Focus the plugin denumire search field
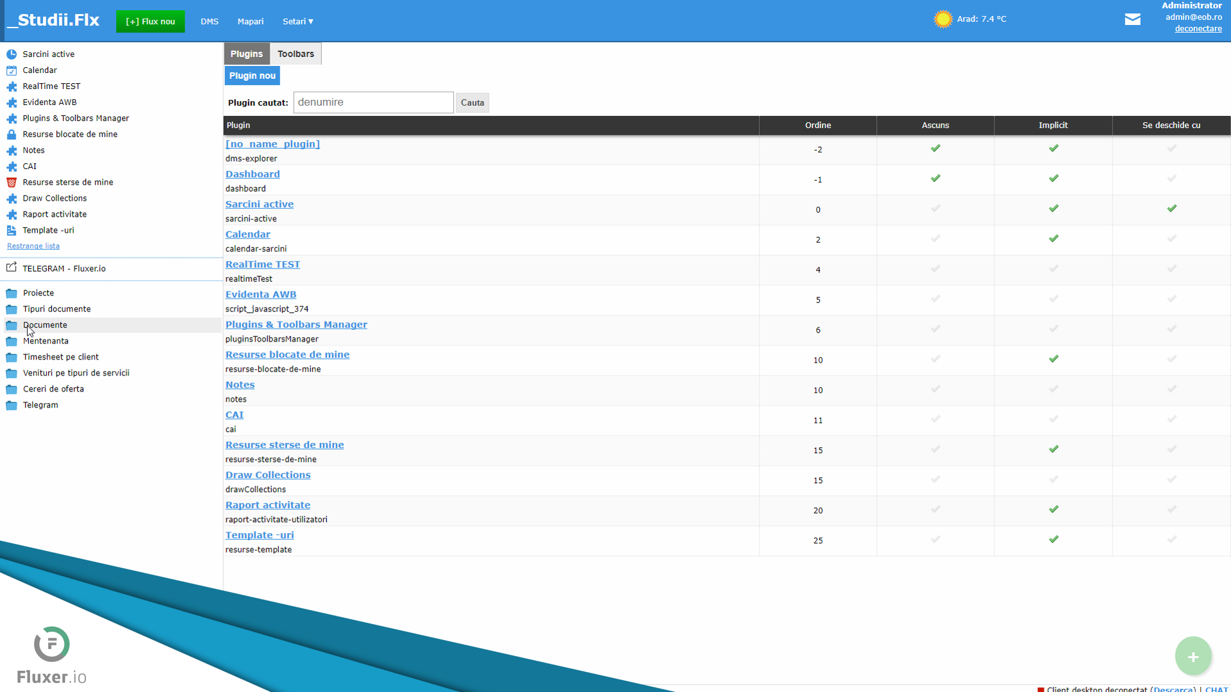This screenshot has width=1231, height=692. click(x=373, y=103)
